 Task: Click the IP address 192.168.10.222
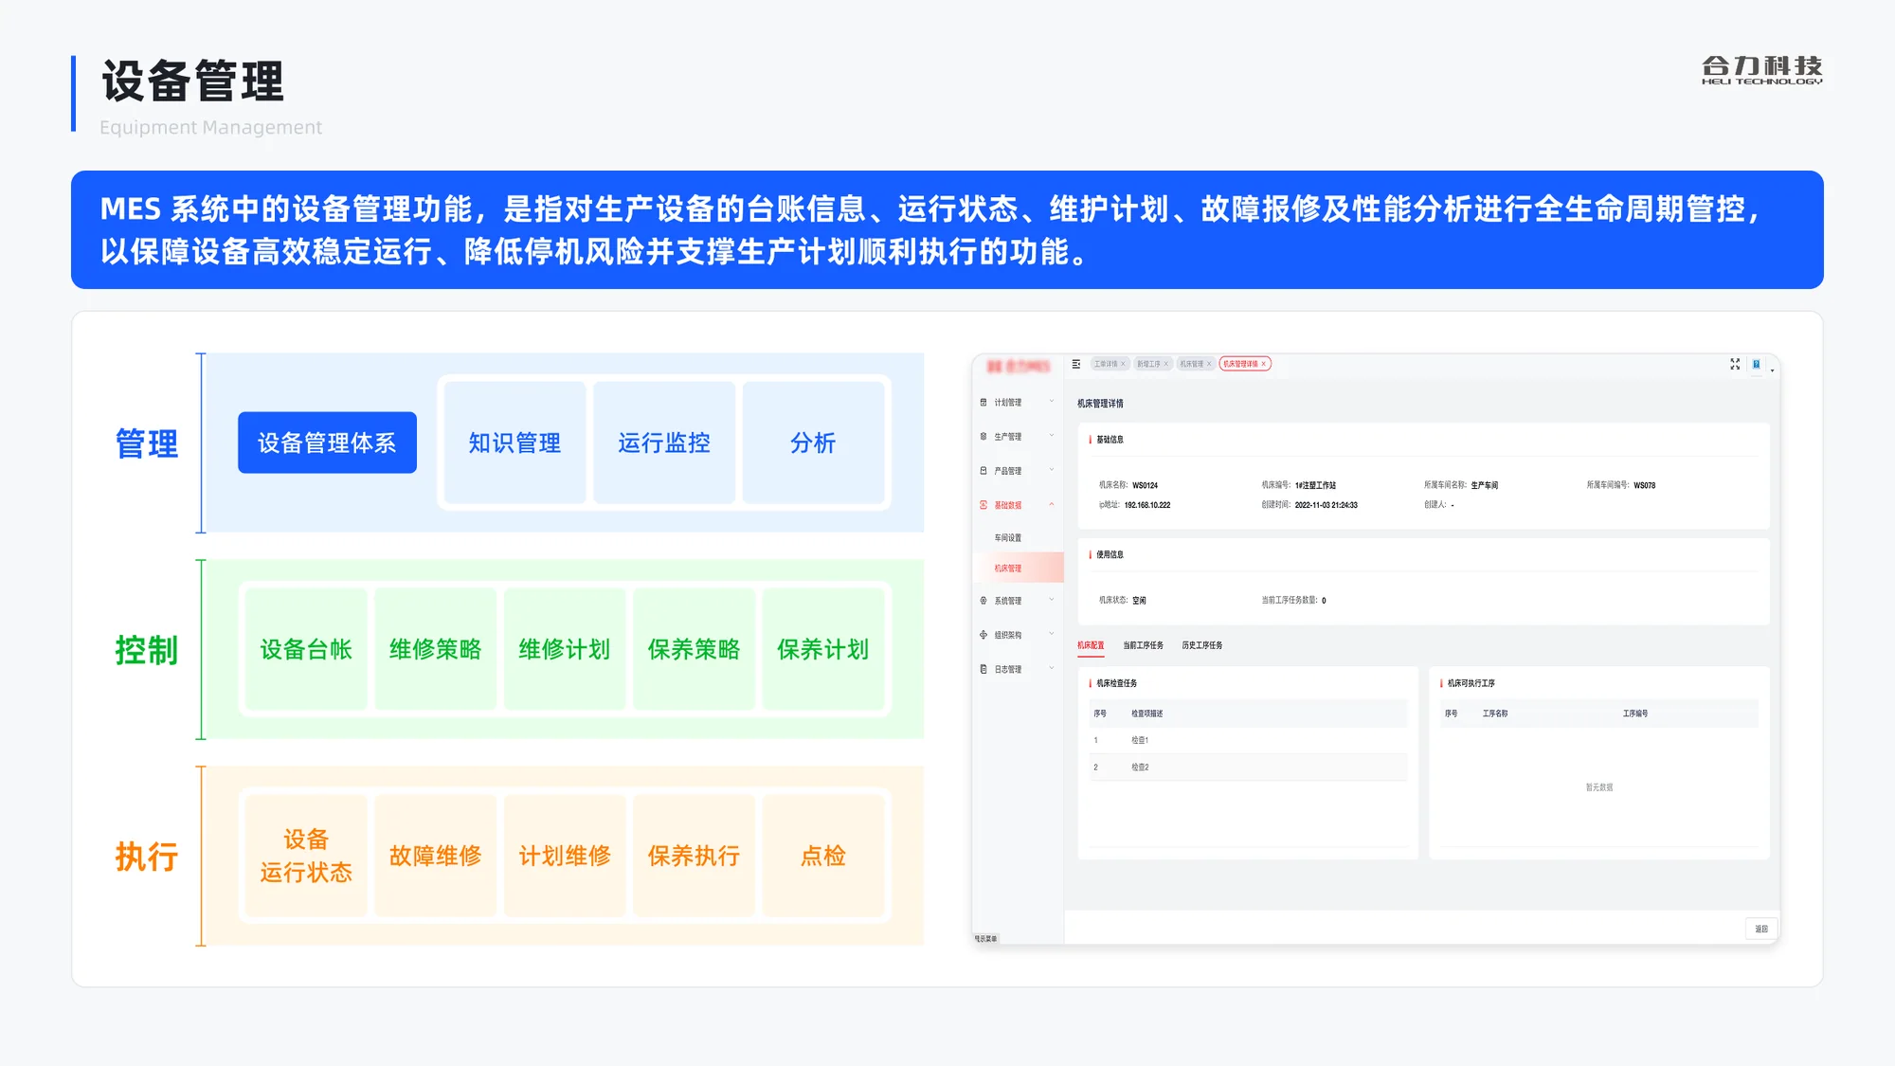coord(1147,505)
